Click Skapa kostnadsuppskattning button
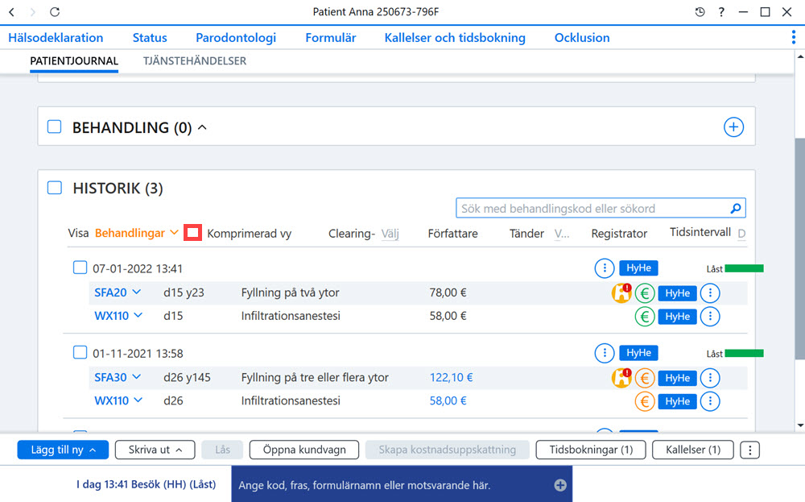 pos(447,450)
